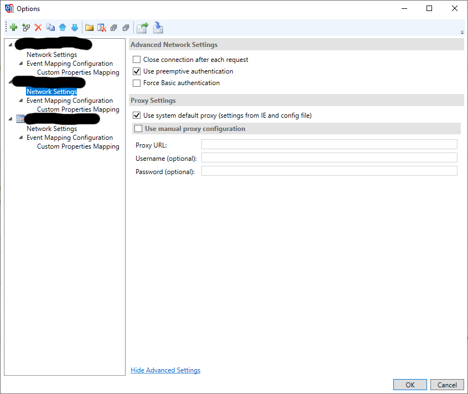Open Custom Properties Mapping in the third profile

pos(78,146)
